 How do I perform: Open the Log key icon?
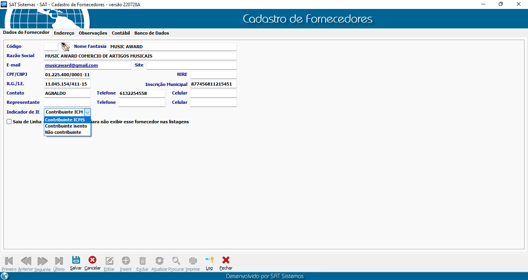[209, 261]
